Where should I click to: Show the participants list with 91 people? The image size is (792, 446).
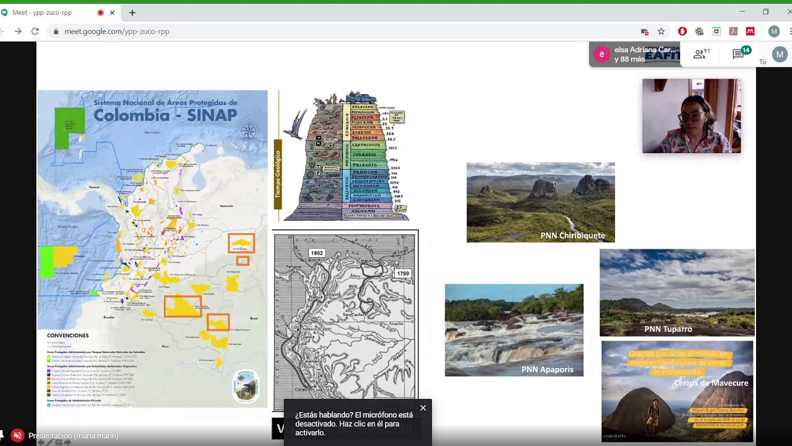point(701,55)
